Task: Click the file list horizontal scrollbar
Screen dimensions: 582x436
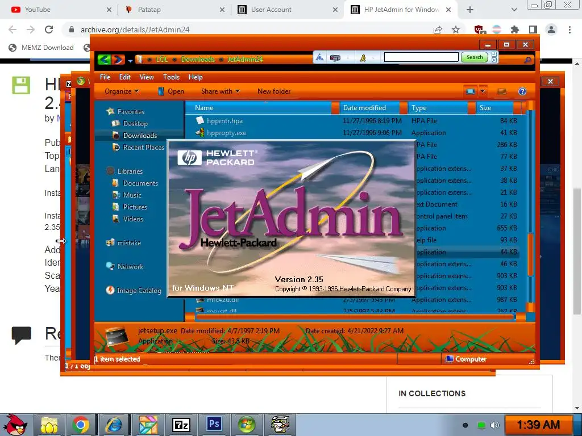Action: coord(355,317)
